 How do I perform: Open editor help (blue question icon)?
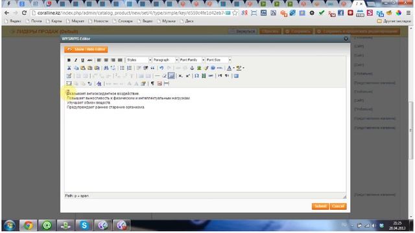tap(213, 68)
